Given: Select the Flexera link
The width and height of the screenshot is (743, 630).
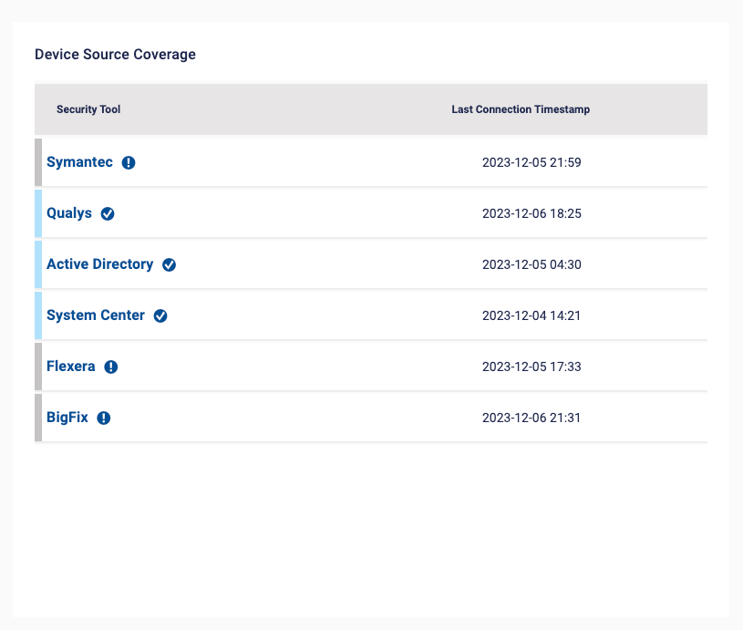Looking at the screenshot, I should tap(70, 367).
